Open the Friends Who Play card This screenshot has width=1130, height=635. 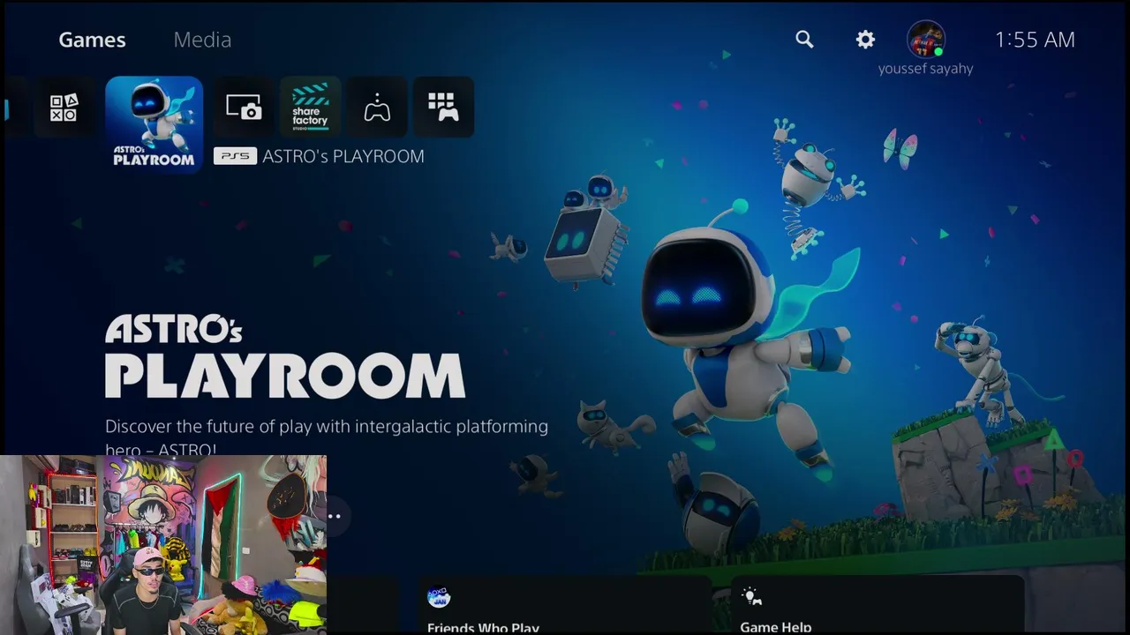[565, 606]
